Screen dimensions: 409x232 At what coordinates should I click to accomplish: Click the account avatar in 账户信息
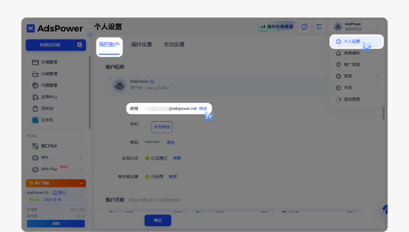point(119,85)
